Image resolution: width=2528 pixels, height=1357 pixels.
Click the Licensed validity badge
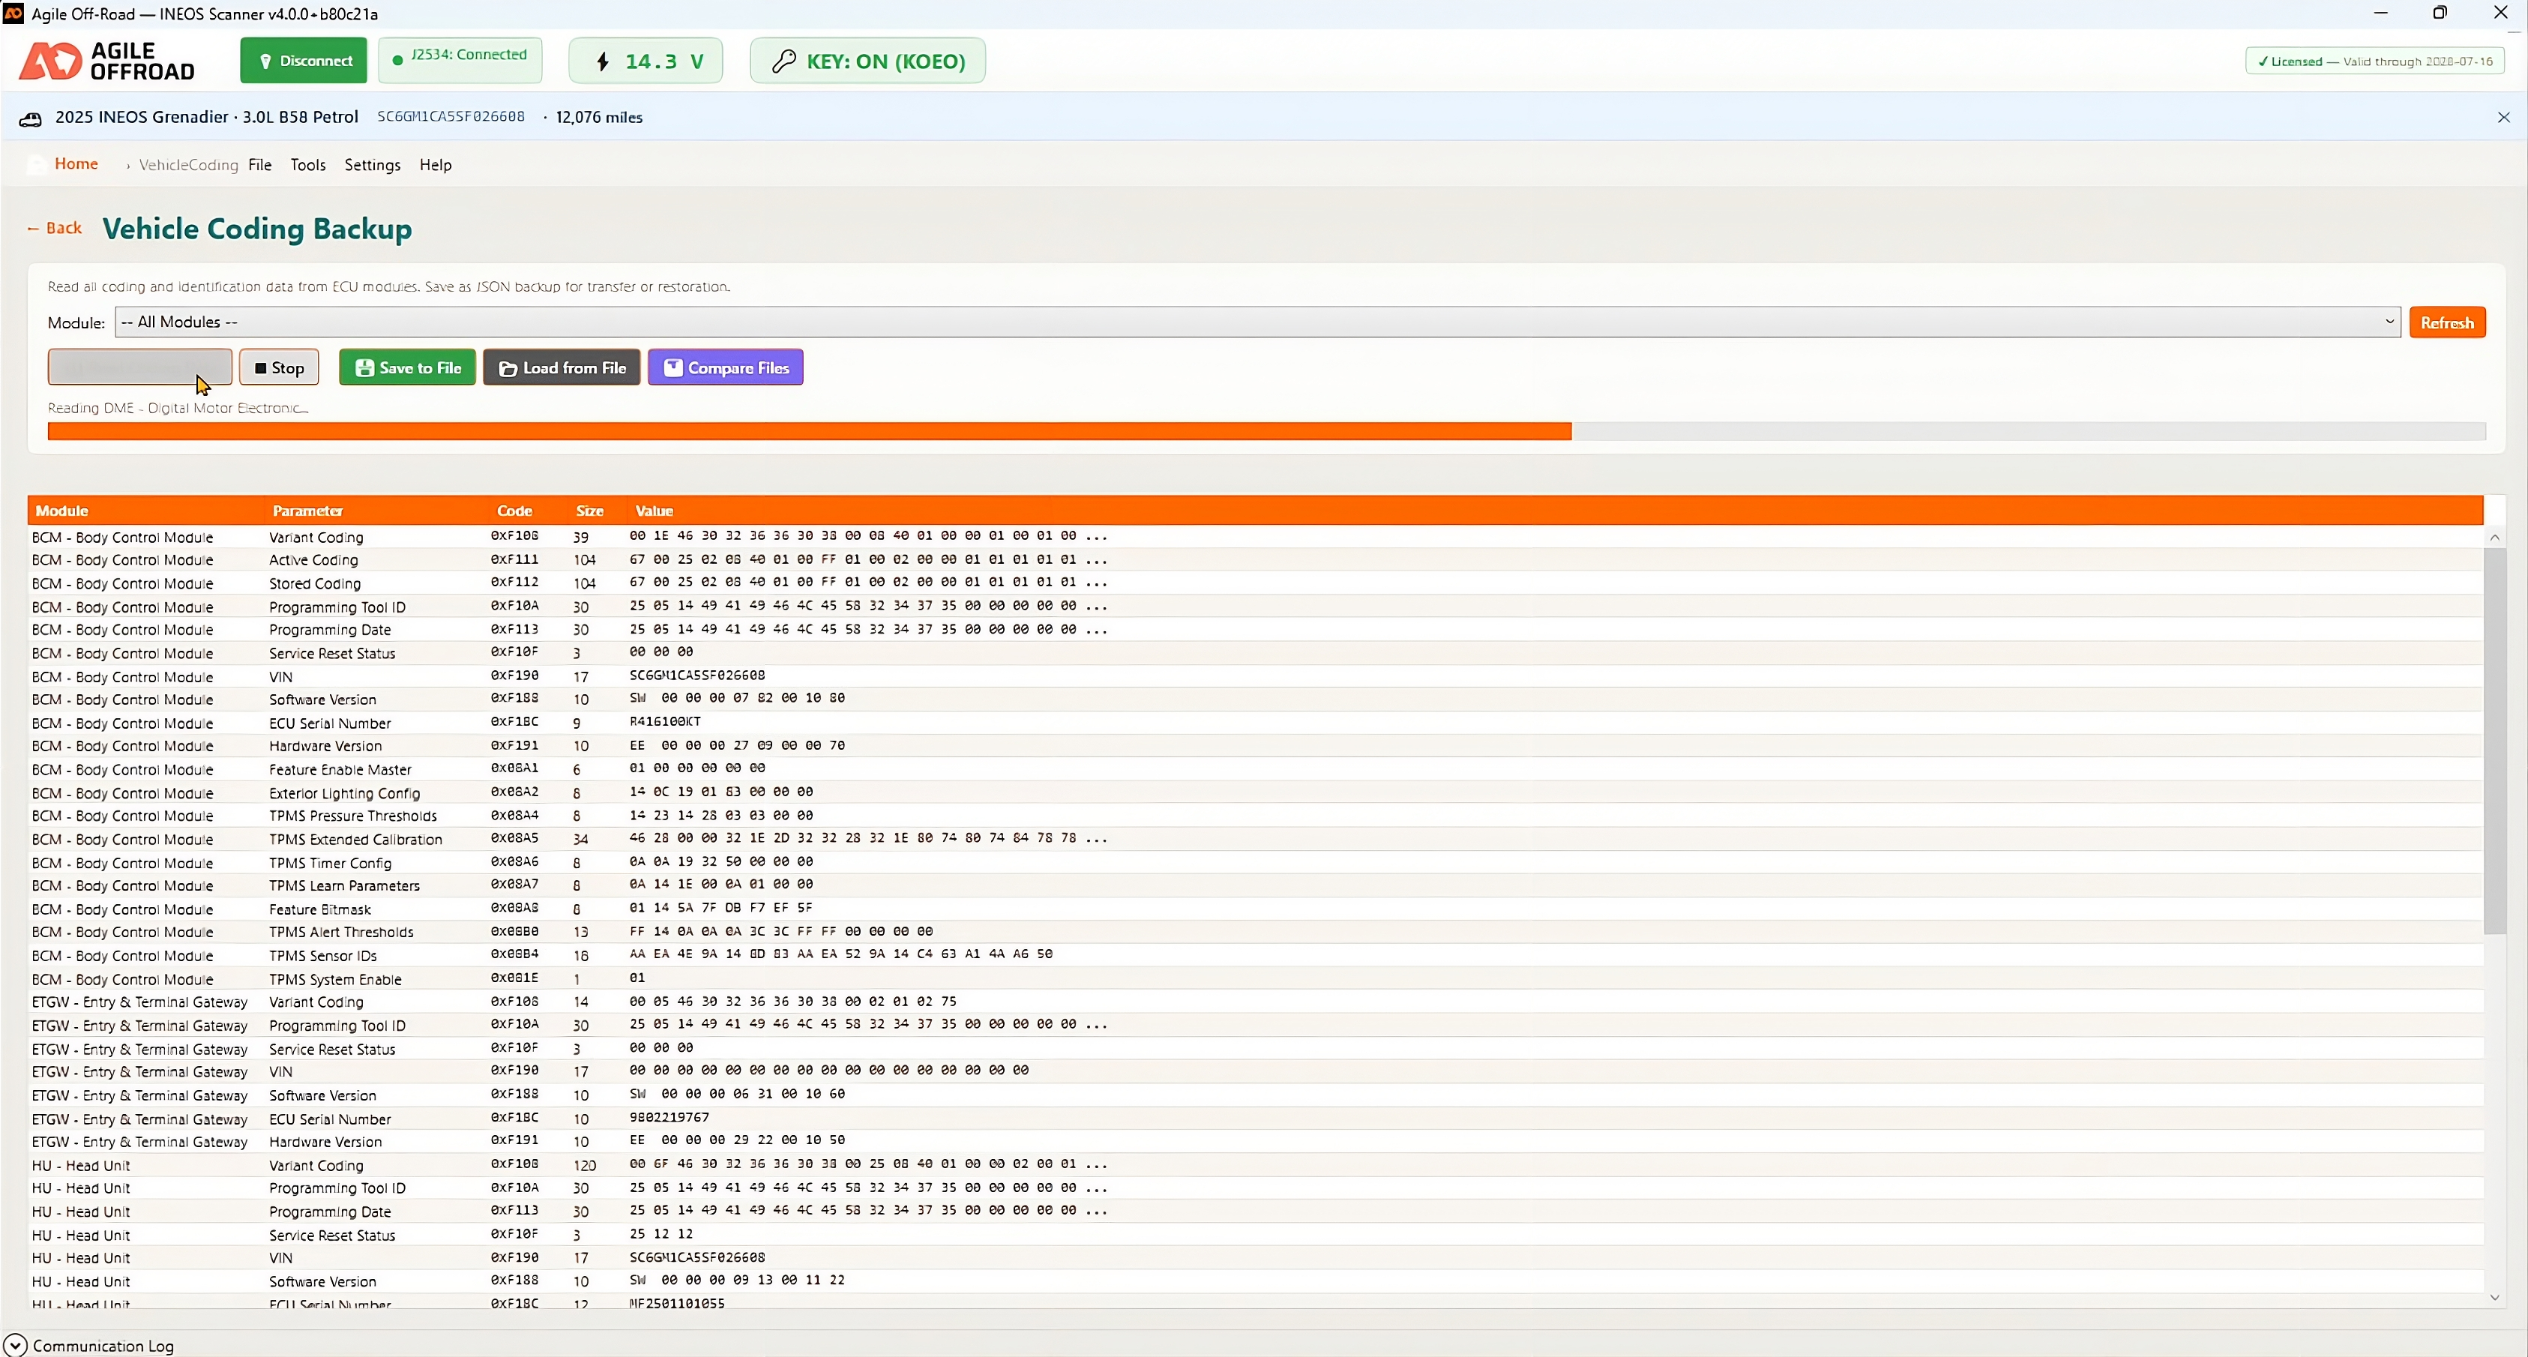tap(2375, 61)
